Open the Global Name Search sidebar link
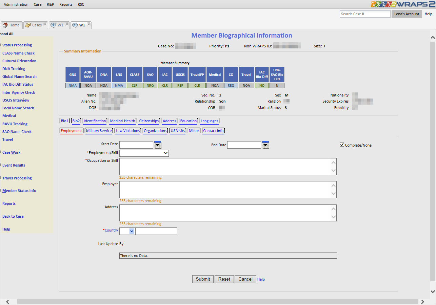 point(19,77)
